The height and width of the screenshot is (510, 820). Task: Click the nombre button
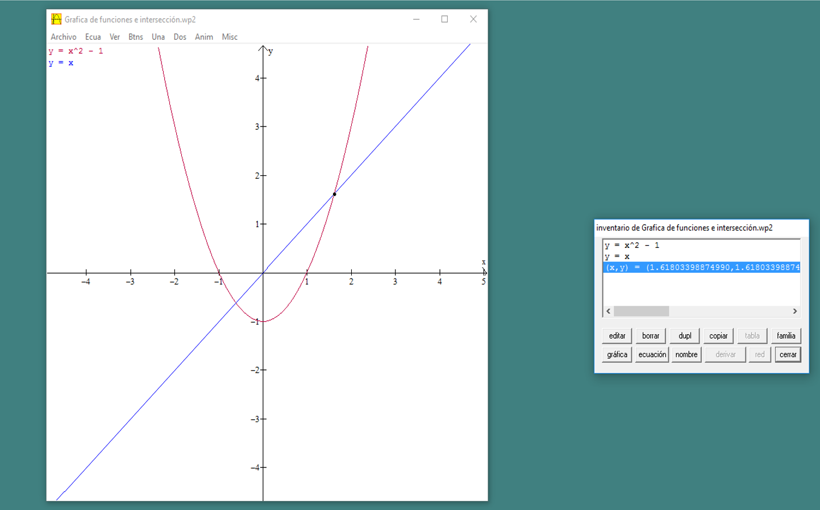(686, 354)
